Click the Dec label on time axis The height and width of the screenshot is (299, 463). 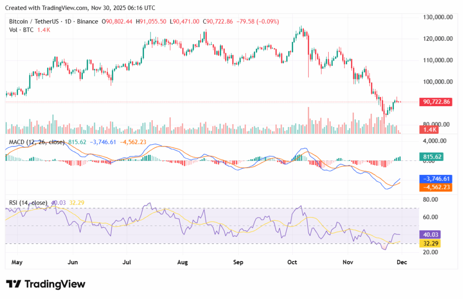(x=402, y=262)
